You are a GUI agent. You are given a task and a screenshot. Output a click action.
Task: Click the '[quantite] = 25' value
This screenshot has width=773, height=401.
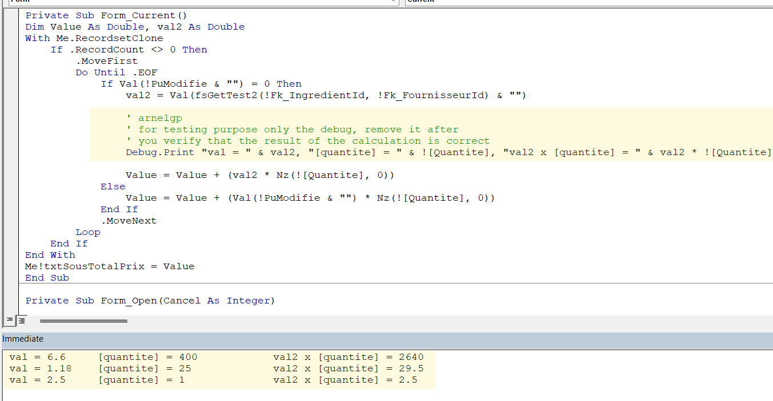(145, 368)
